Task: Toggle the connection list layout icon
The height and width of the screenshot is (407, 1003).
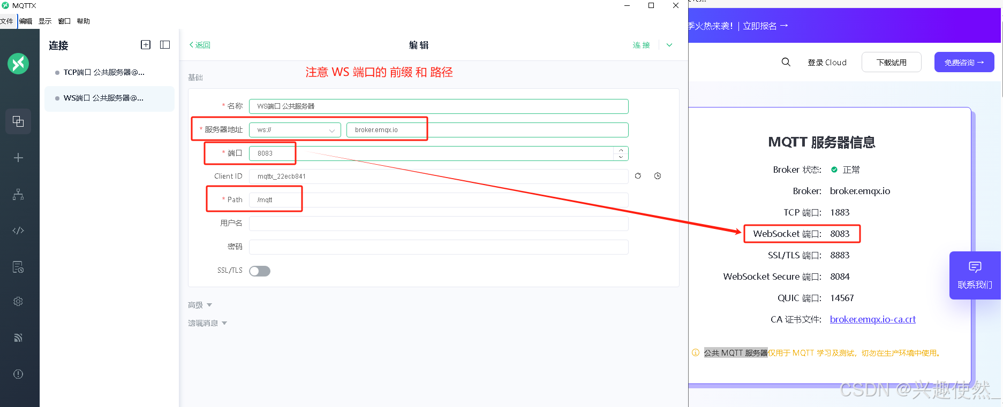Action: point(165,45)
